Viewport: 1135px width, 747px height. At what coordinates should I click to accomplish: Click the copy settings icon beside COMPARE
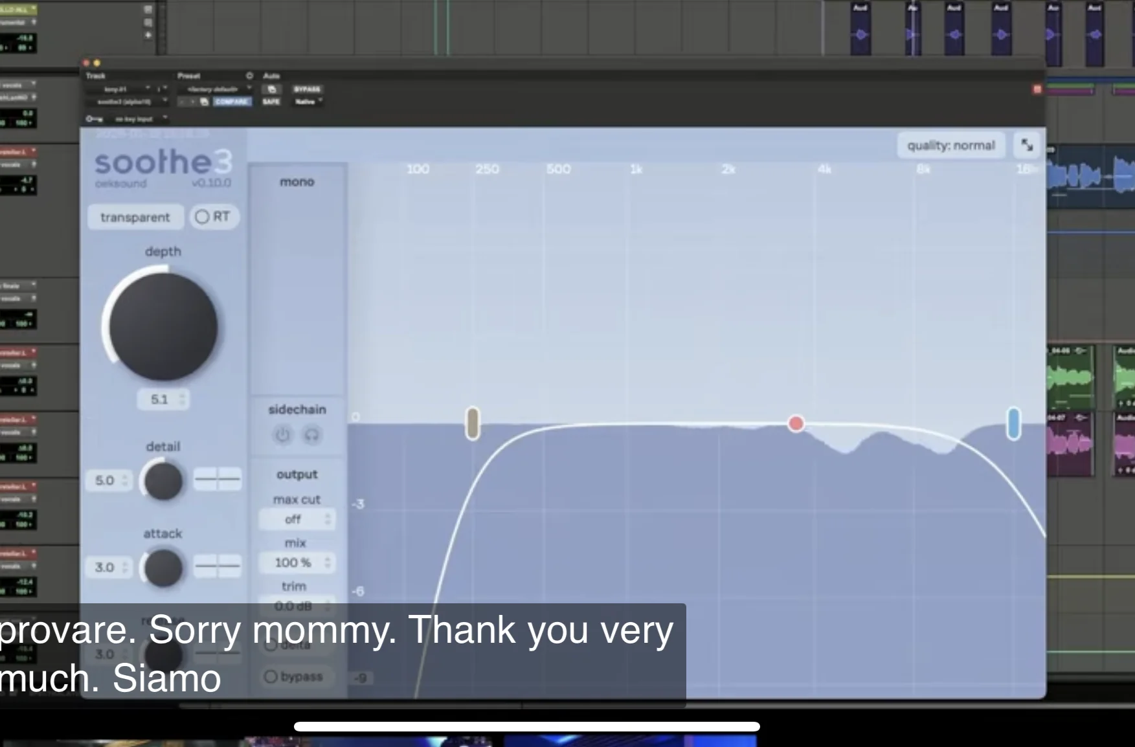tap(204, 102)
